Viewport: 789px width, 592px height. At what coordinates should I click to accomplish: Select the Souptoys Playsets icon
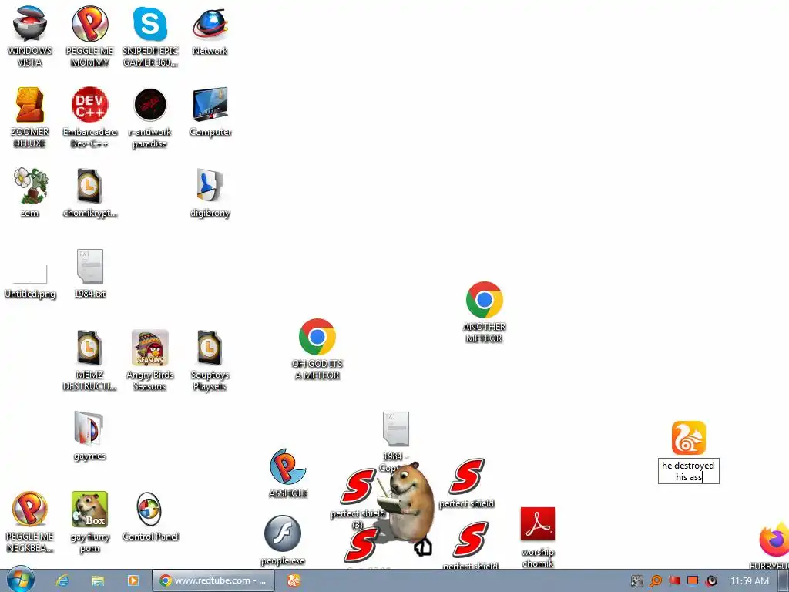210,348
